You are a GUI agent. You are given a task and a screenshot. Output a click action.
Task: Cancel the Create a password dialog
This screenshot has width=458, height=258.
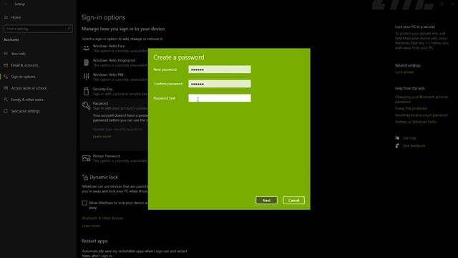click(293, 201)
